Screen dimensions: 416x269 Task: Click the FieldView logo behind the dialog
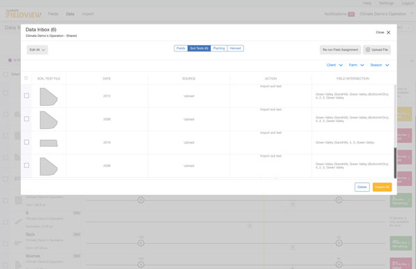24,14
